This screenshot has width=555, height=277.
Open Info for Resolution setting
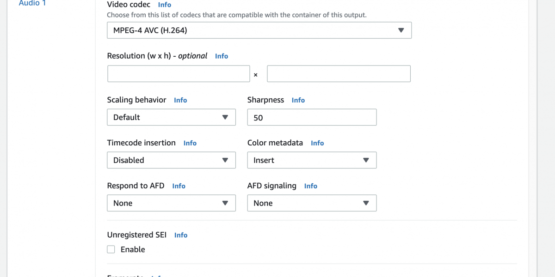point(222,56)
